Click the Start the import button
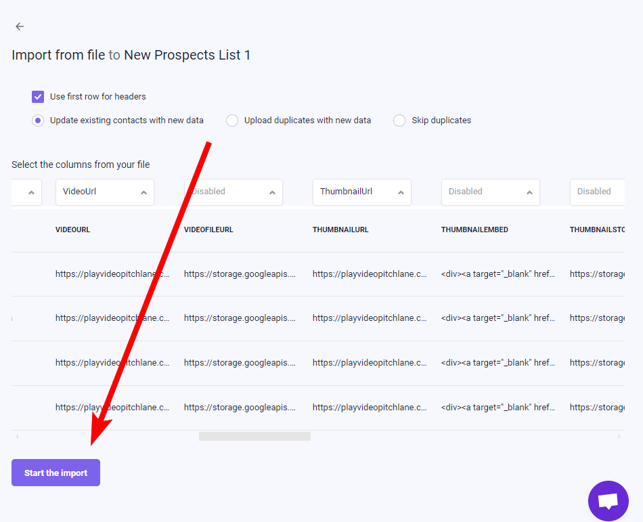The height and width of the screenshot is (522, 643). (x=56, y=473)
